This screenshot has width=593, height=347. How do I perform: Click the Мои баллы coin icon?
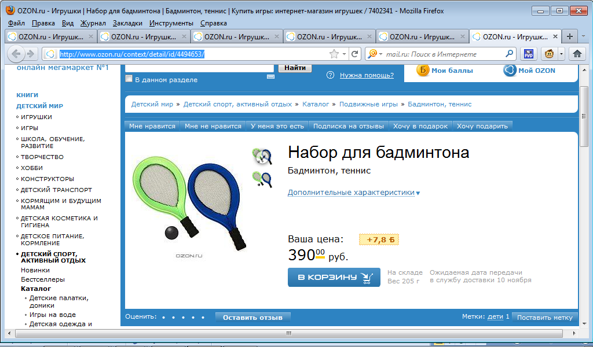pos(423,70)
